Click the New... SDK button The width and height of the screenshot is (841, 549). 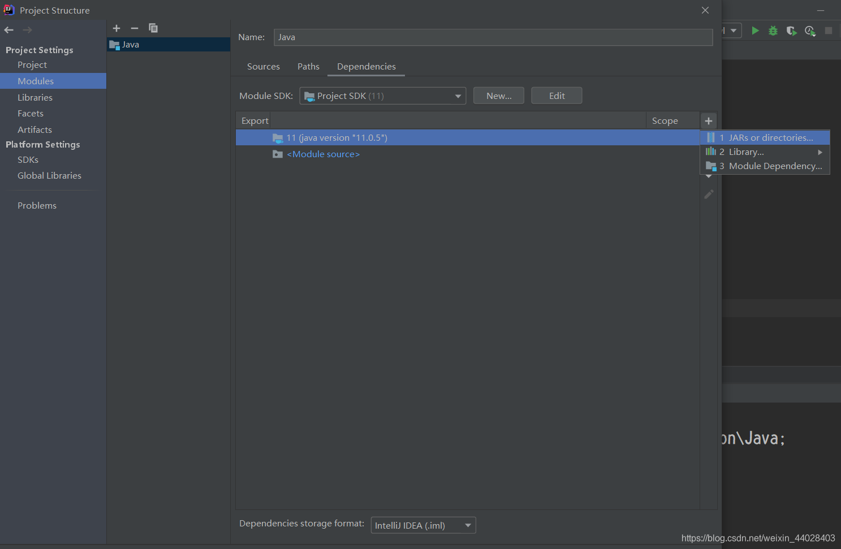(499, 96)
